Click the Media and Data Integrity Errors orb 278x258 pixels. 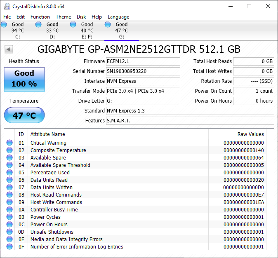[x=9, y=239]
